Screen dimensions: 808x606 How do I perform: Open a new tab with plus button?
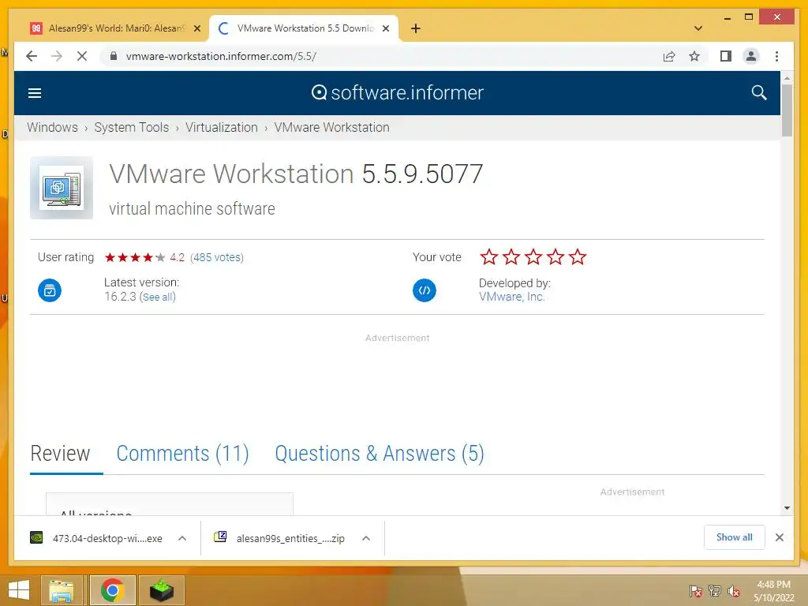pos(416,28)
